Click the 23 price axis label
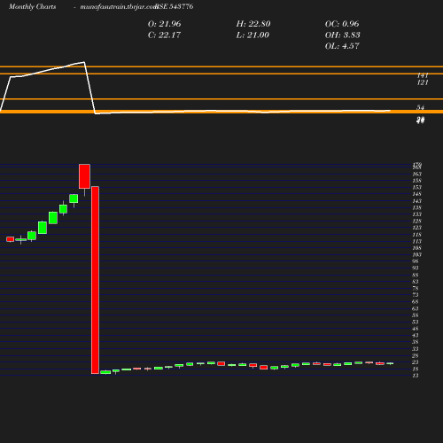This screenshot has width=443, height=443. pos(416,362)
